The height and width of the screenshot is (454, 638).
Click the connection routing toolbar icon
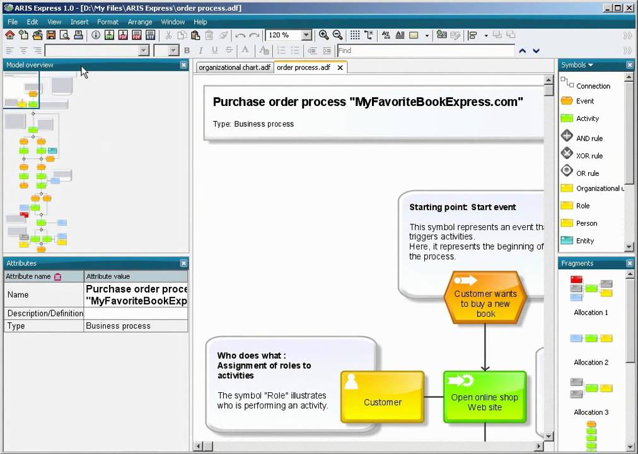coord(369,35)
